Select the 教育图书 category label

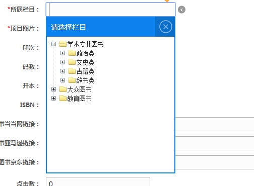pos(79,99)
